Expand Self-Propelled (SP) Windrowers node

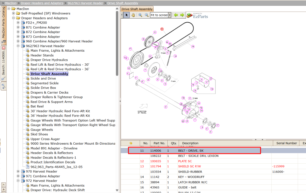coord(13,13)
